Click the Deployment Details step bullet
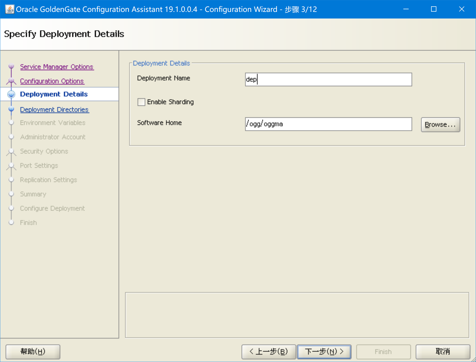The width and height of the screenshot is (476, 362). click(11, 94)
